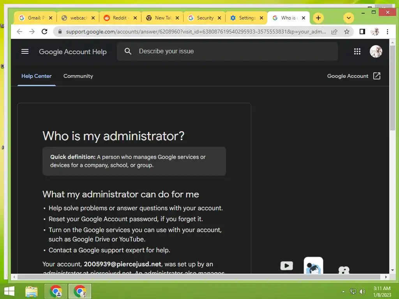Select the Help Center tab
The height and width of the screenshot is (299, 399).
36,76
